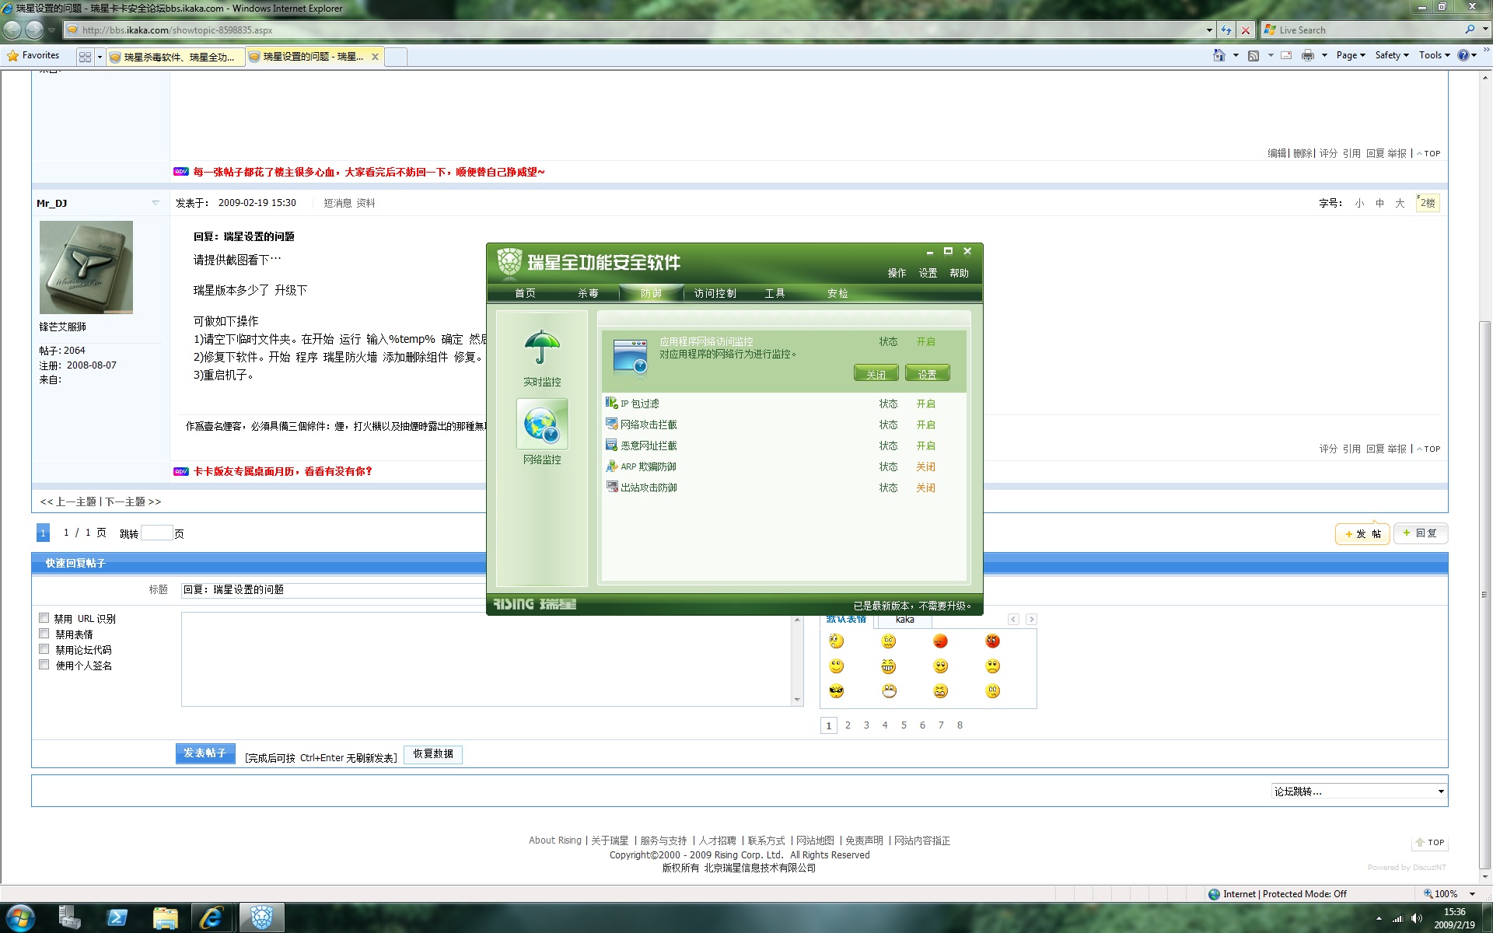Open IE Safety dropdown menu

1391,55
